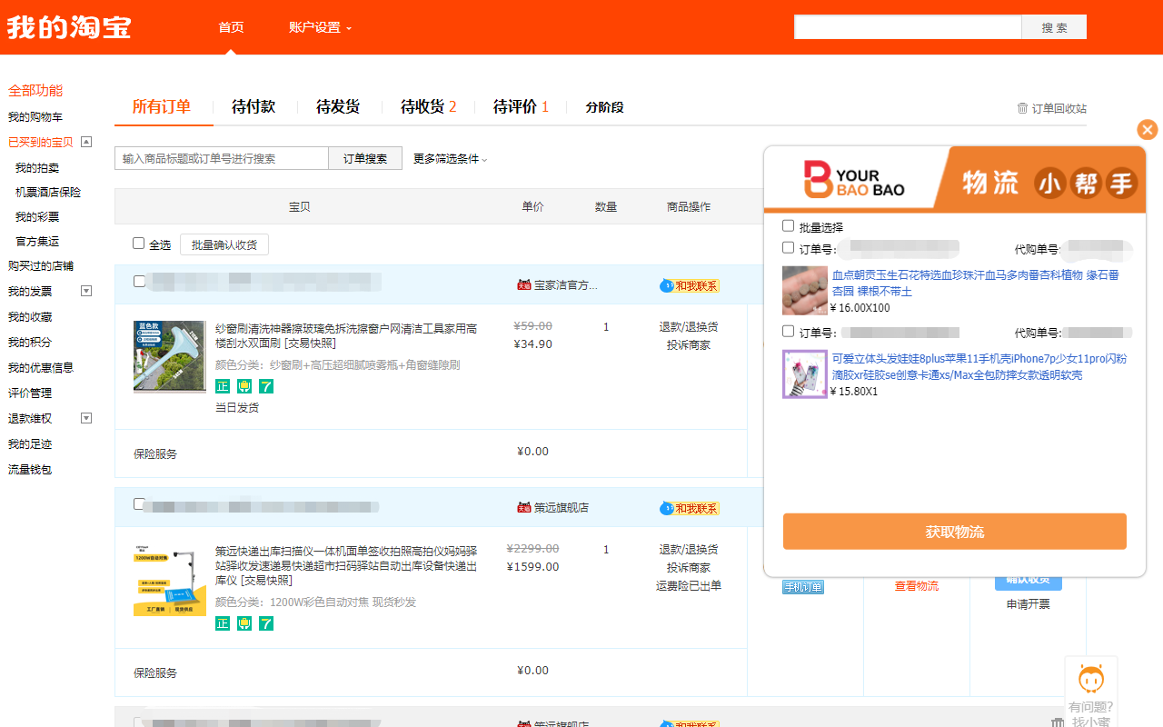Click 查看物流 link for the scanner order

pyautogui.click(x=917, y=586)
